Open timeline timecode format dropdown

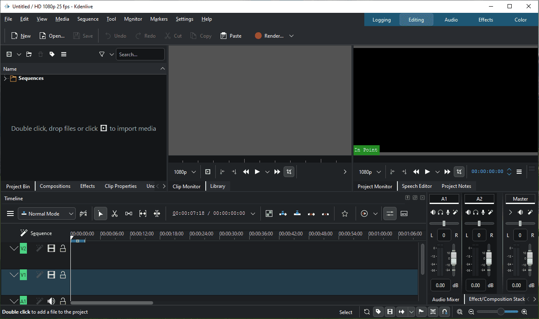[253, 213]
